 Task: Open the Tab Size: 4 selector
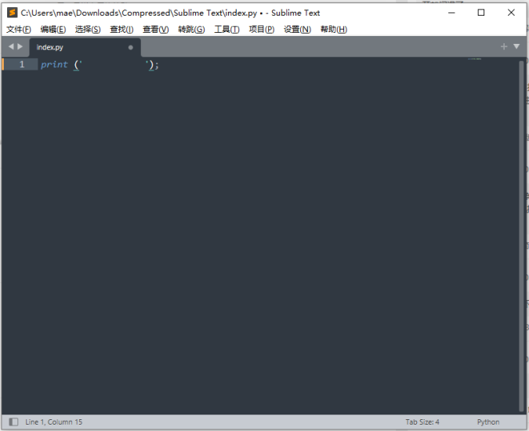pos(422,422)
